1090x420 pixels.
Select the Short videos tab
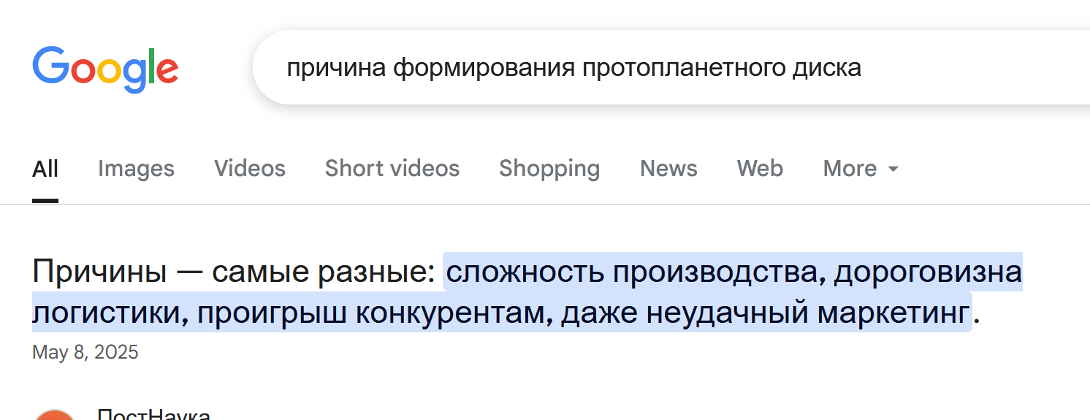(392, 169)
